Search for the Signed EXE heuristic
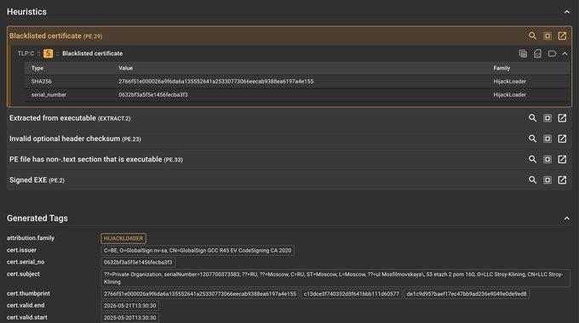579x323 pixels. (532, 180)
